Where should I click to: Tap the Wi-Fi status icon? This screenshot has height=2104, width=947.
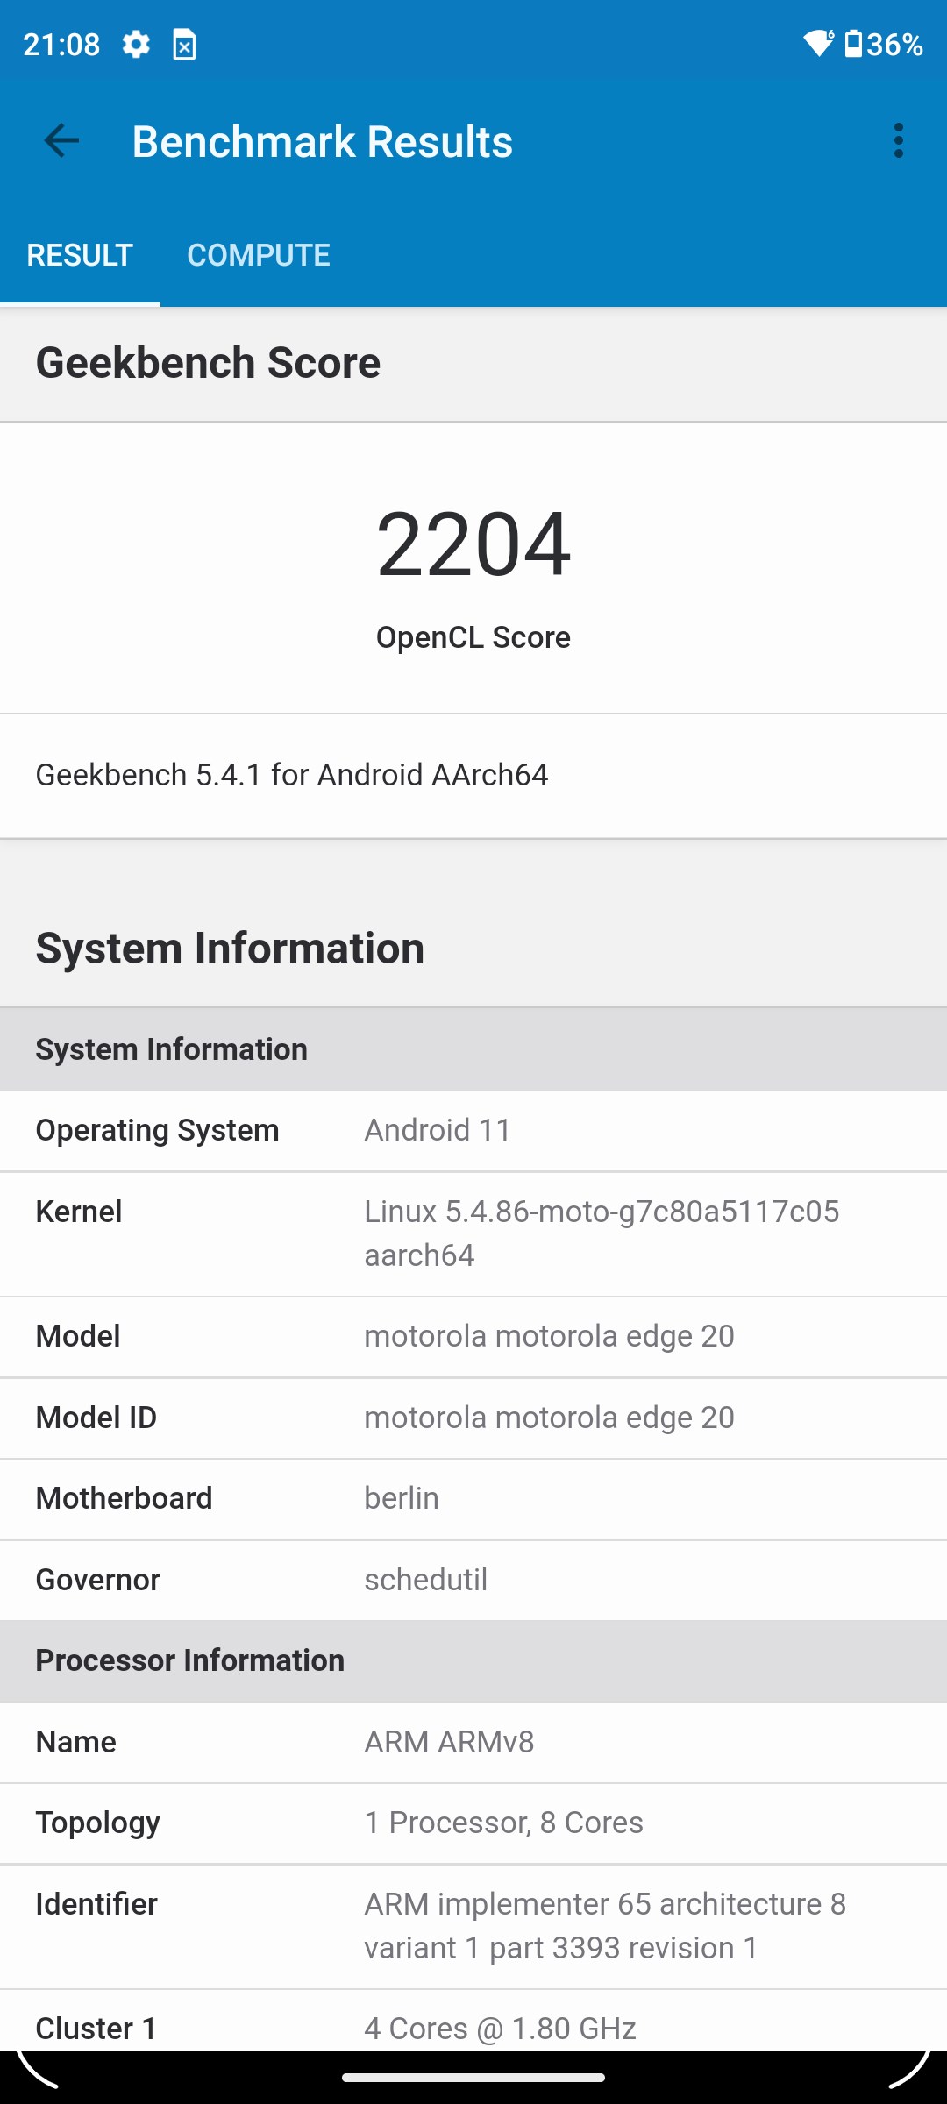click(819, 43)
